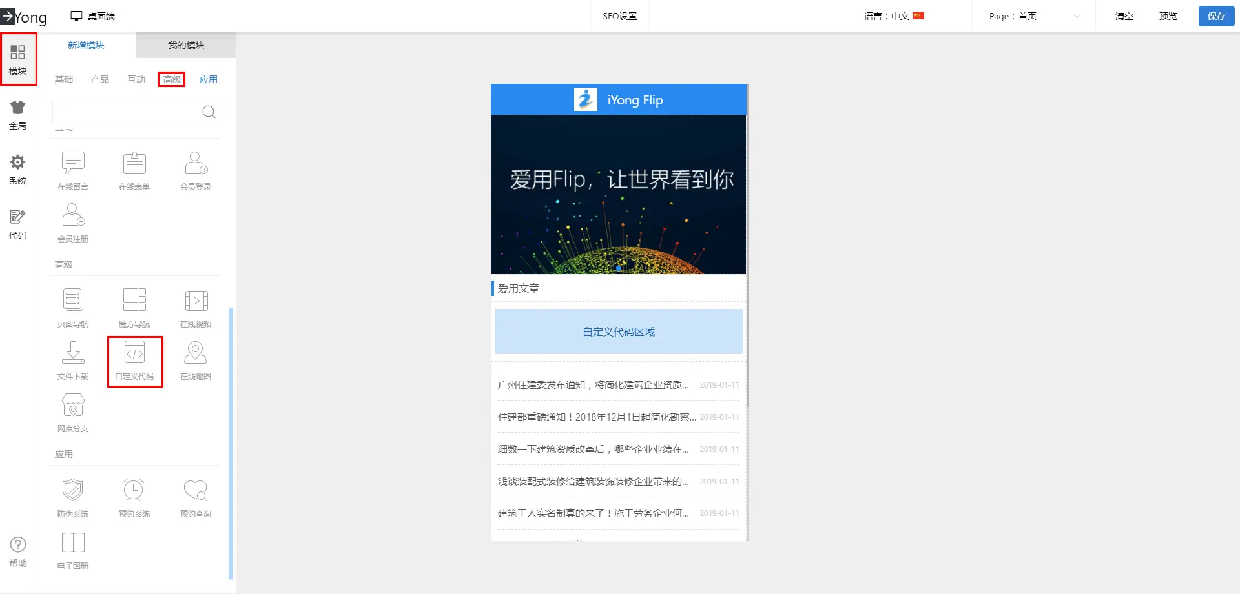This screenshot has height=594, width=1240.
Task: Open the 代码 code sidebar panel
Action: [x=17, y=224]
